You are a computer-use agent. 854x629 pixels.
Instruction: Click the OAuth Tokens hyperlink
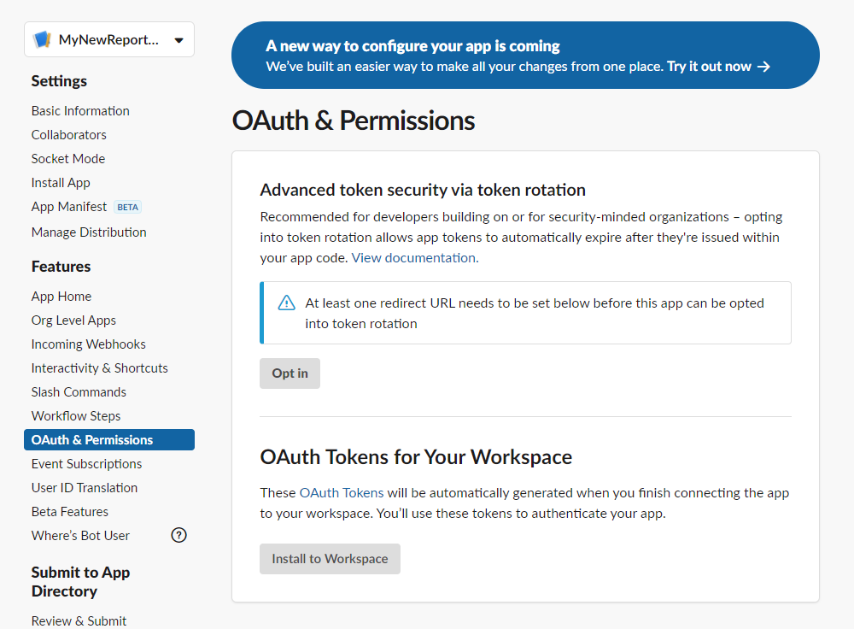pos(342,493)
